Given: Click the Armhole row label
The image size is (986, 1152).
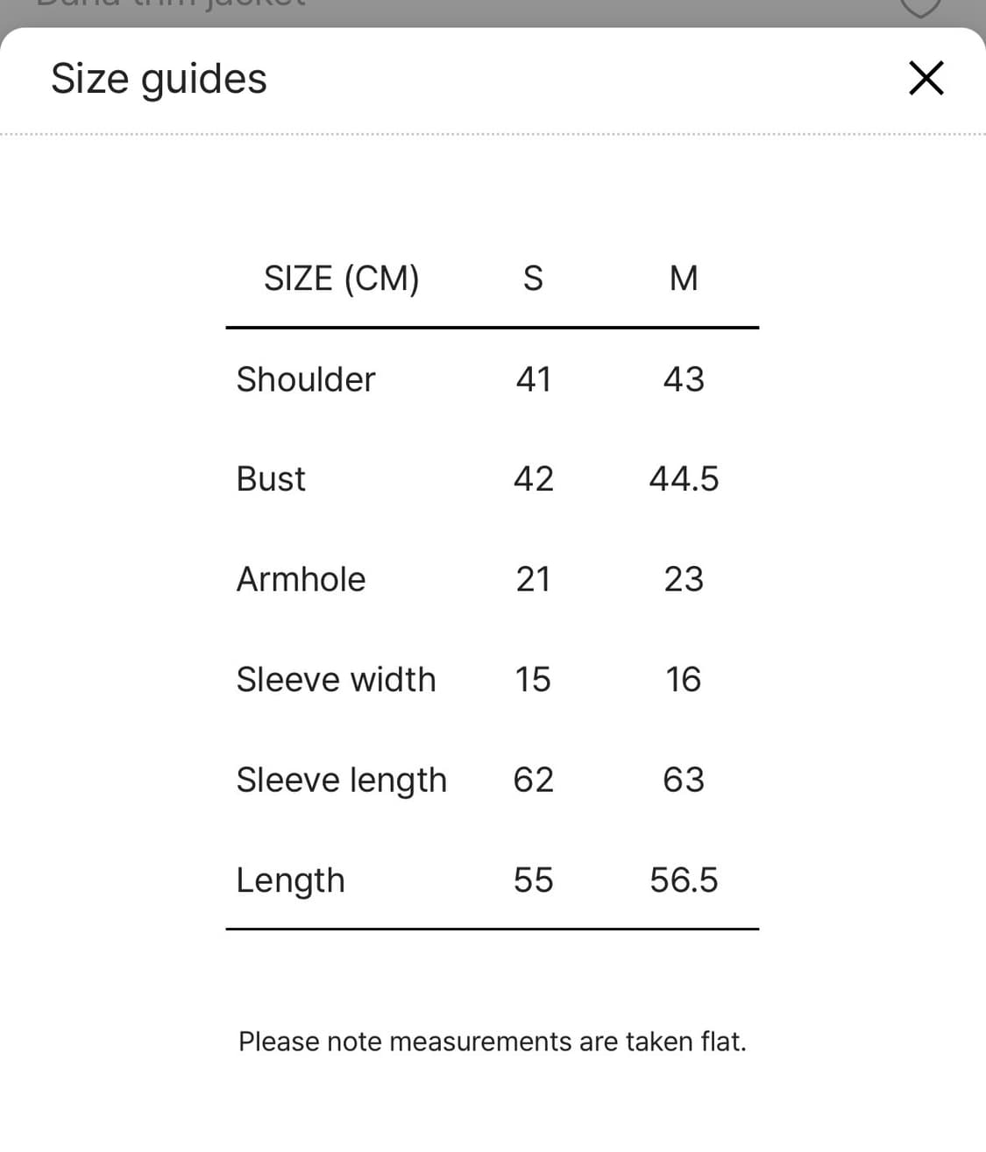Looking at the screenshot, I should pos(301,579).
